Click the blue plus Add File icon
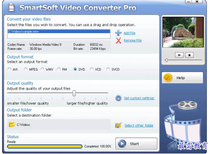 click(118, 33)
